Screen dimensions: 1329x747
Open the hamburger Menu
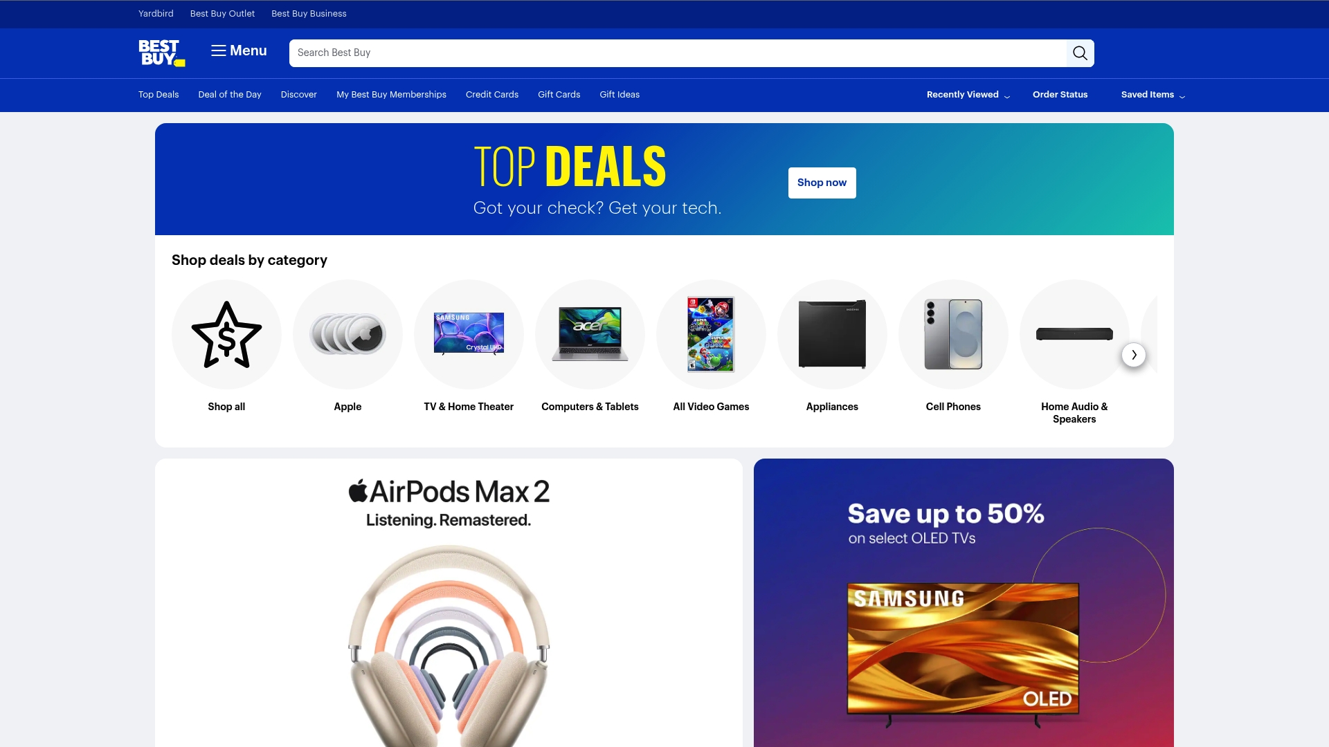click(239, 50)
